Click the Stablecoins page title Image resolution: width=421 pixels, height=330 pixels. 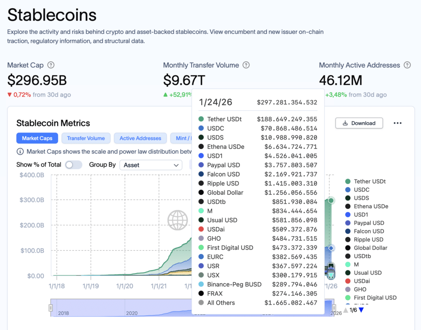tap(52, 15)
